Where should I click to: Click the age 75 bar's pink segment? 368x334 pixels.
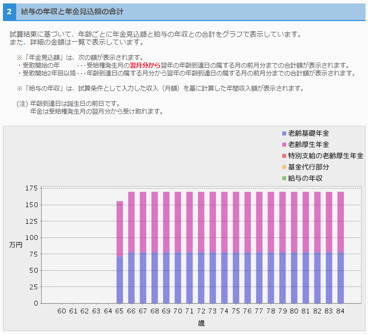point(236,222)
